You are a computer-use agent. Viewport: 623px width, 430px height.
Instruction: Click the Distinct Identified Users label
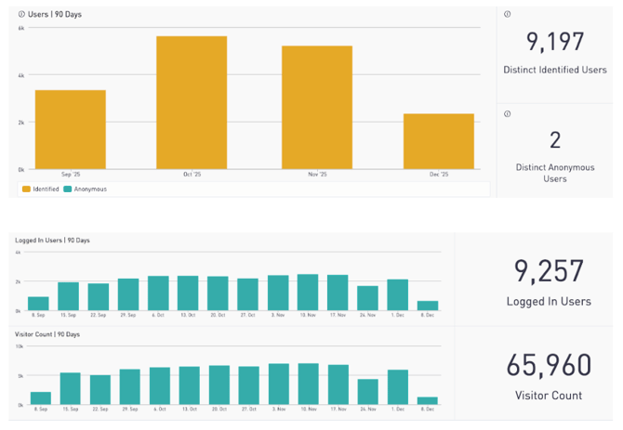[x=555, y=70]
